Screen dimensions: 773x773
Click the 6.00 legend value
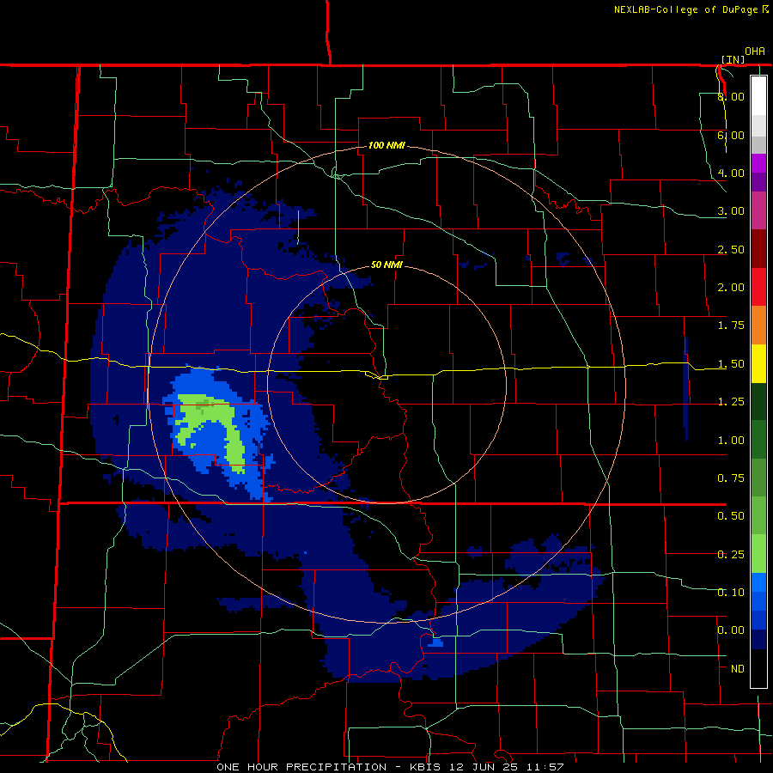(731, 135)
